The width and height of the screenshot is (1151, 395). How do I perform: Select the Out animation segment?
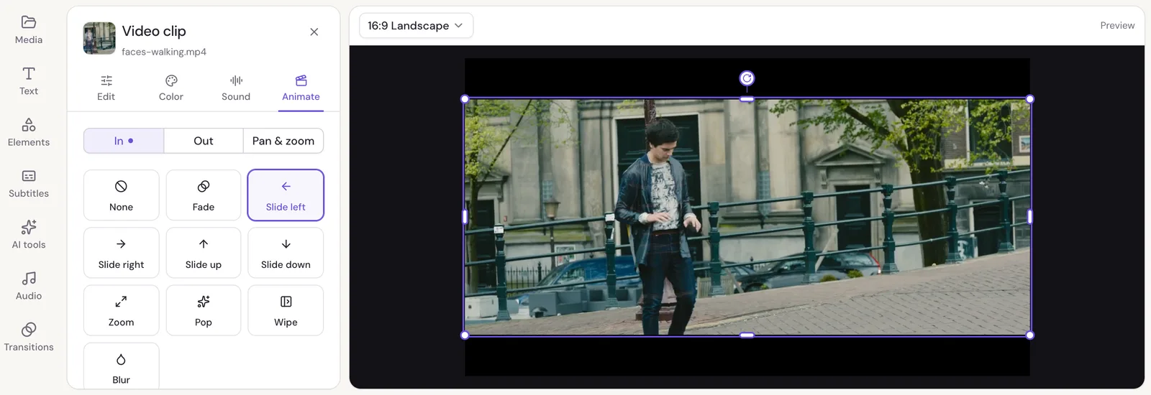click(204, 141)
